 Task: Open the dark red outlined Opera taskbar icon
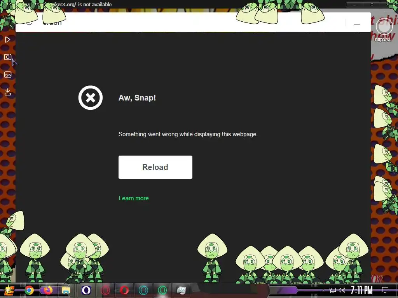tap(105, 290)
